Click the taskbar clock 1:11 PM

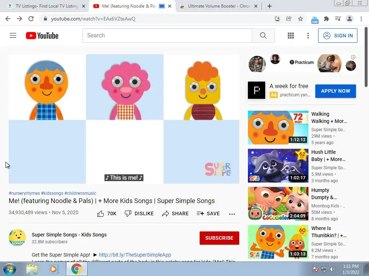point(351,269)
